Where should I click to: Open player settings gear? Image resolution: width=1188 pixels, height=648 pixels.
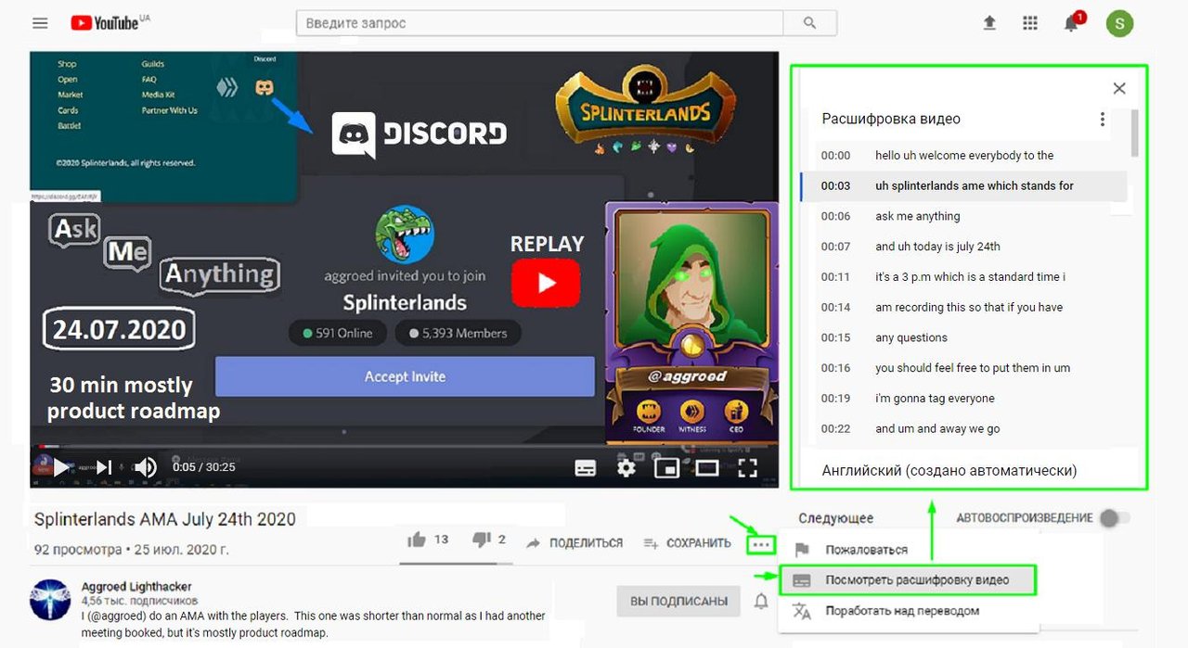coord(626,468)
